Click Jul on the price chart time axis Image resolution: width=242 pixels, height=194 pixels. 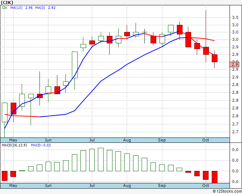coord(92,140)
